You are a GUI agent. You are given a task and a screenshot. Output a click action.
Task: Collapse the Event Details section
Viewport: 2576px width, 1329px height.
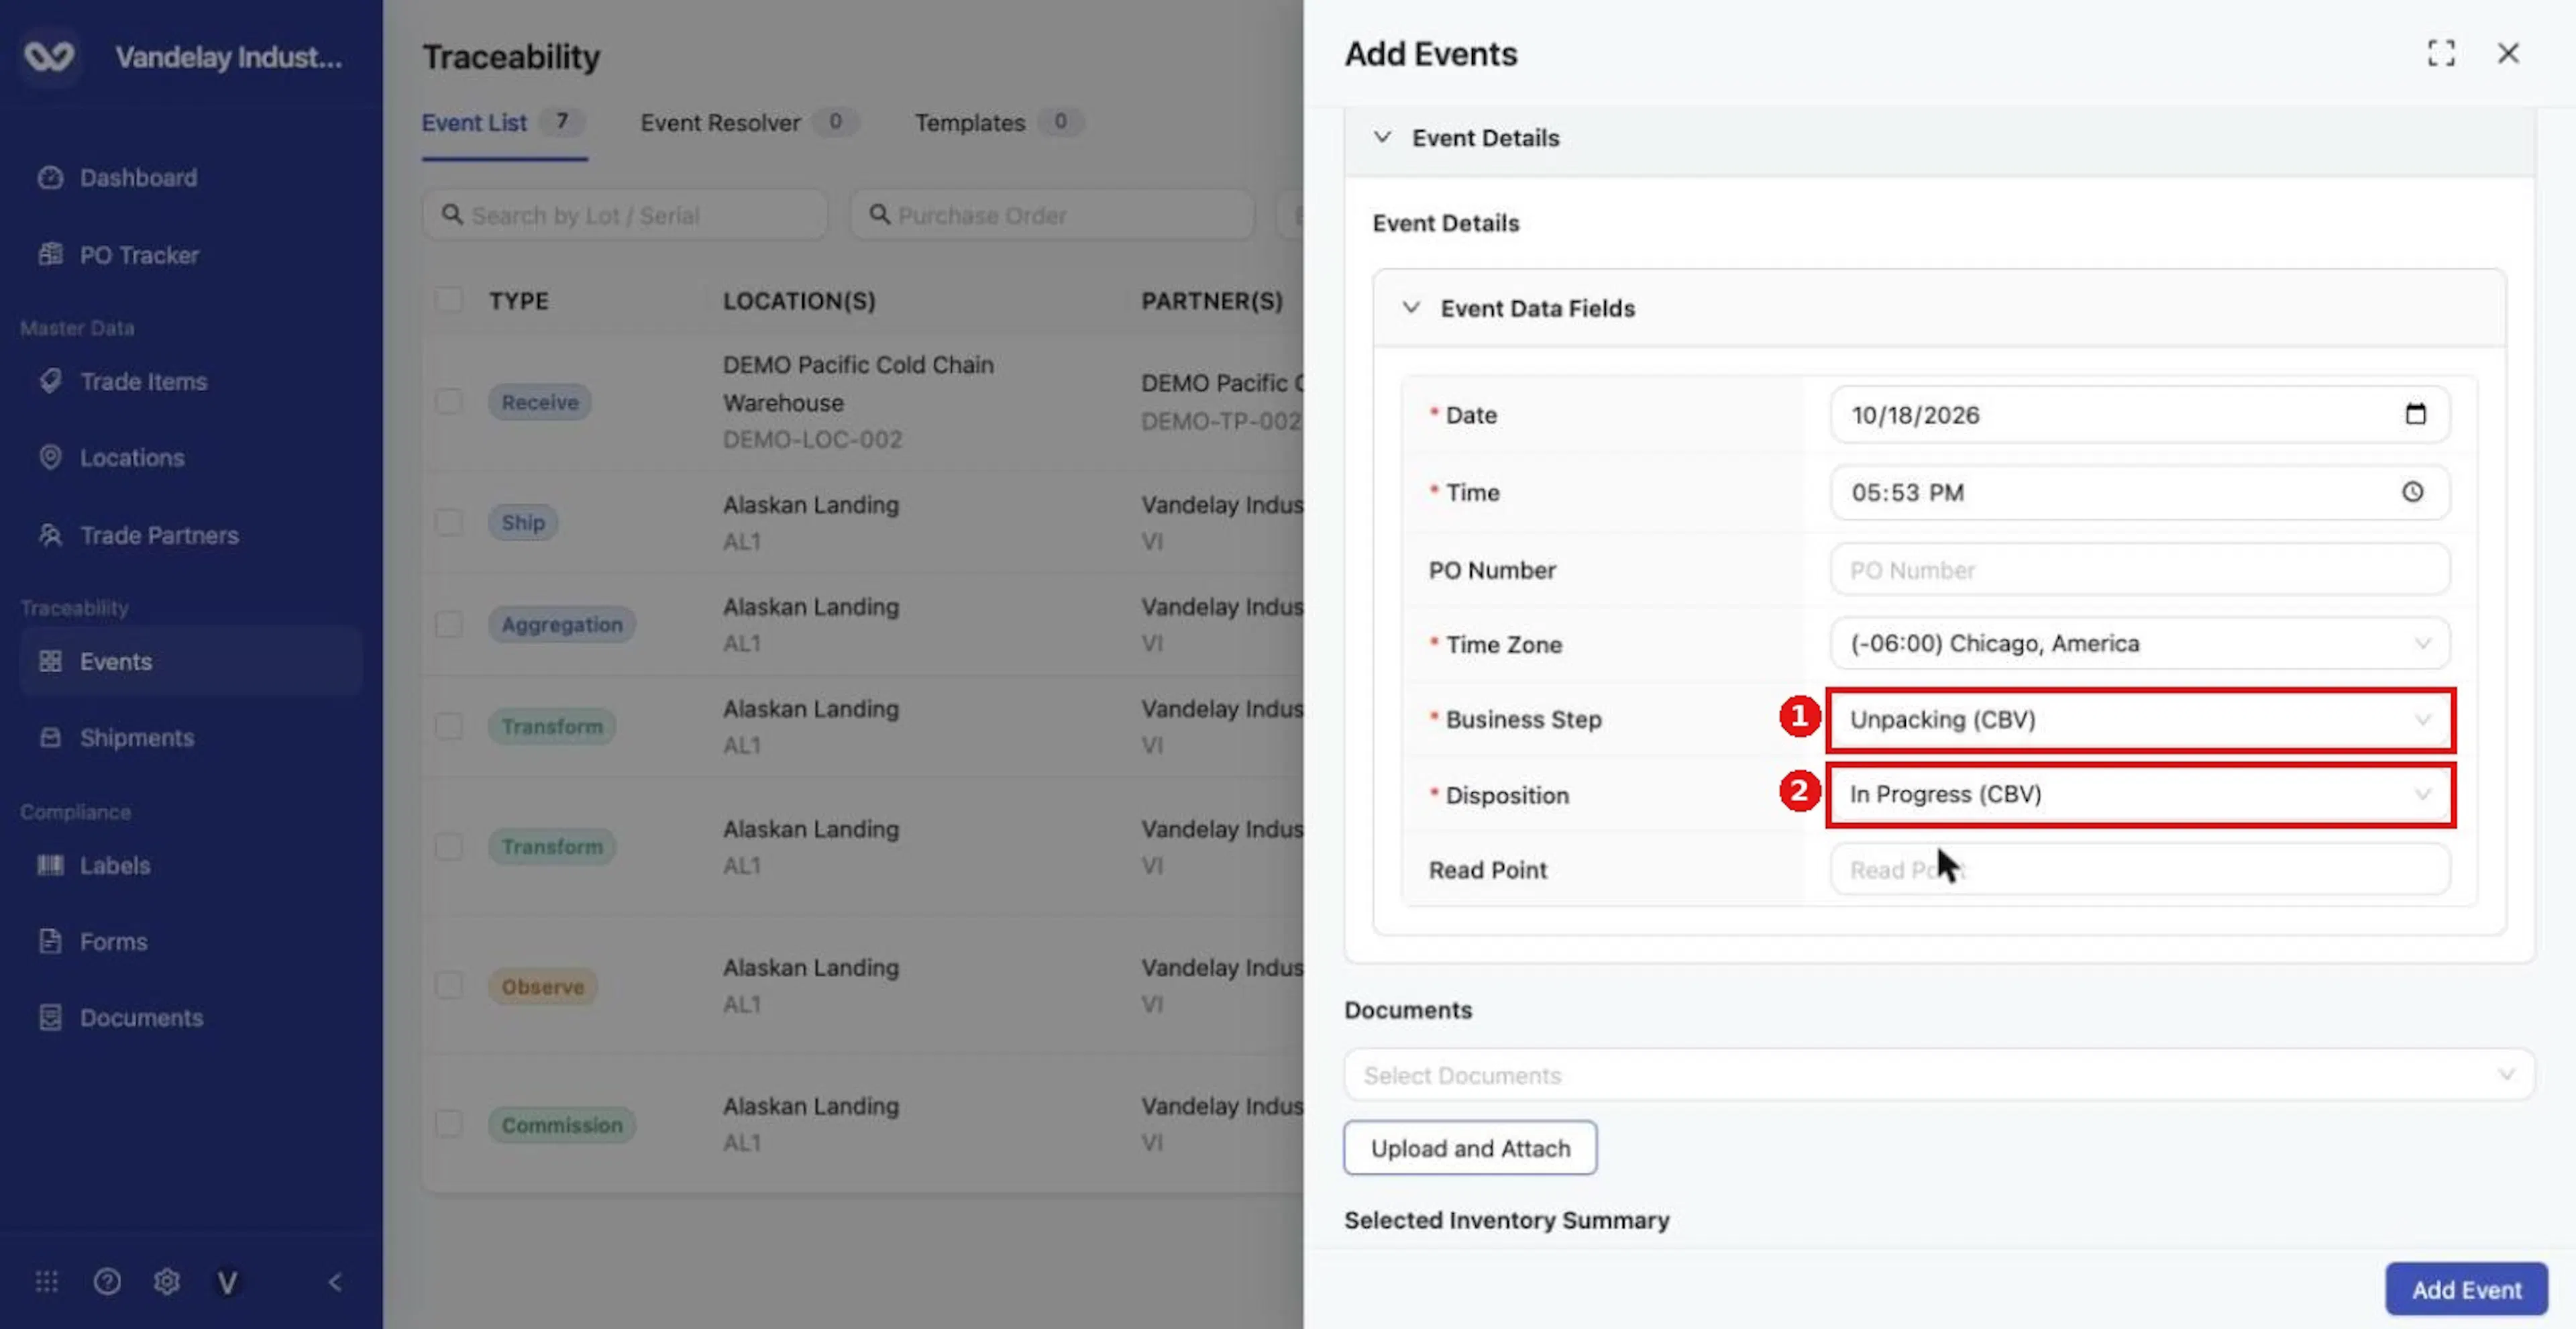click(1382, 137)
